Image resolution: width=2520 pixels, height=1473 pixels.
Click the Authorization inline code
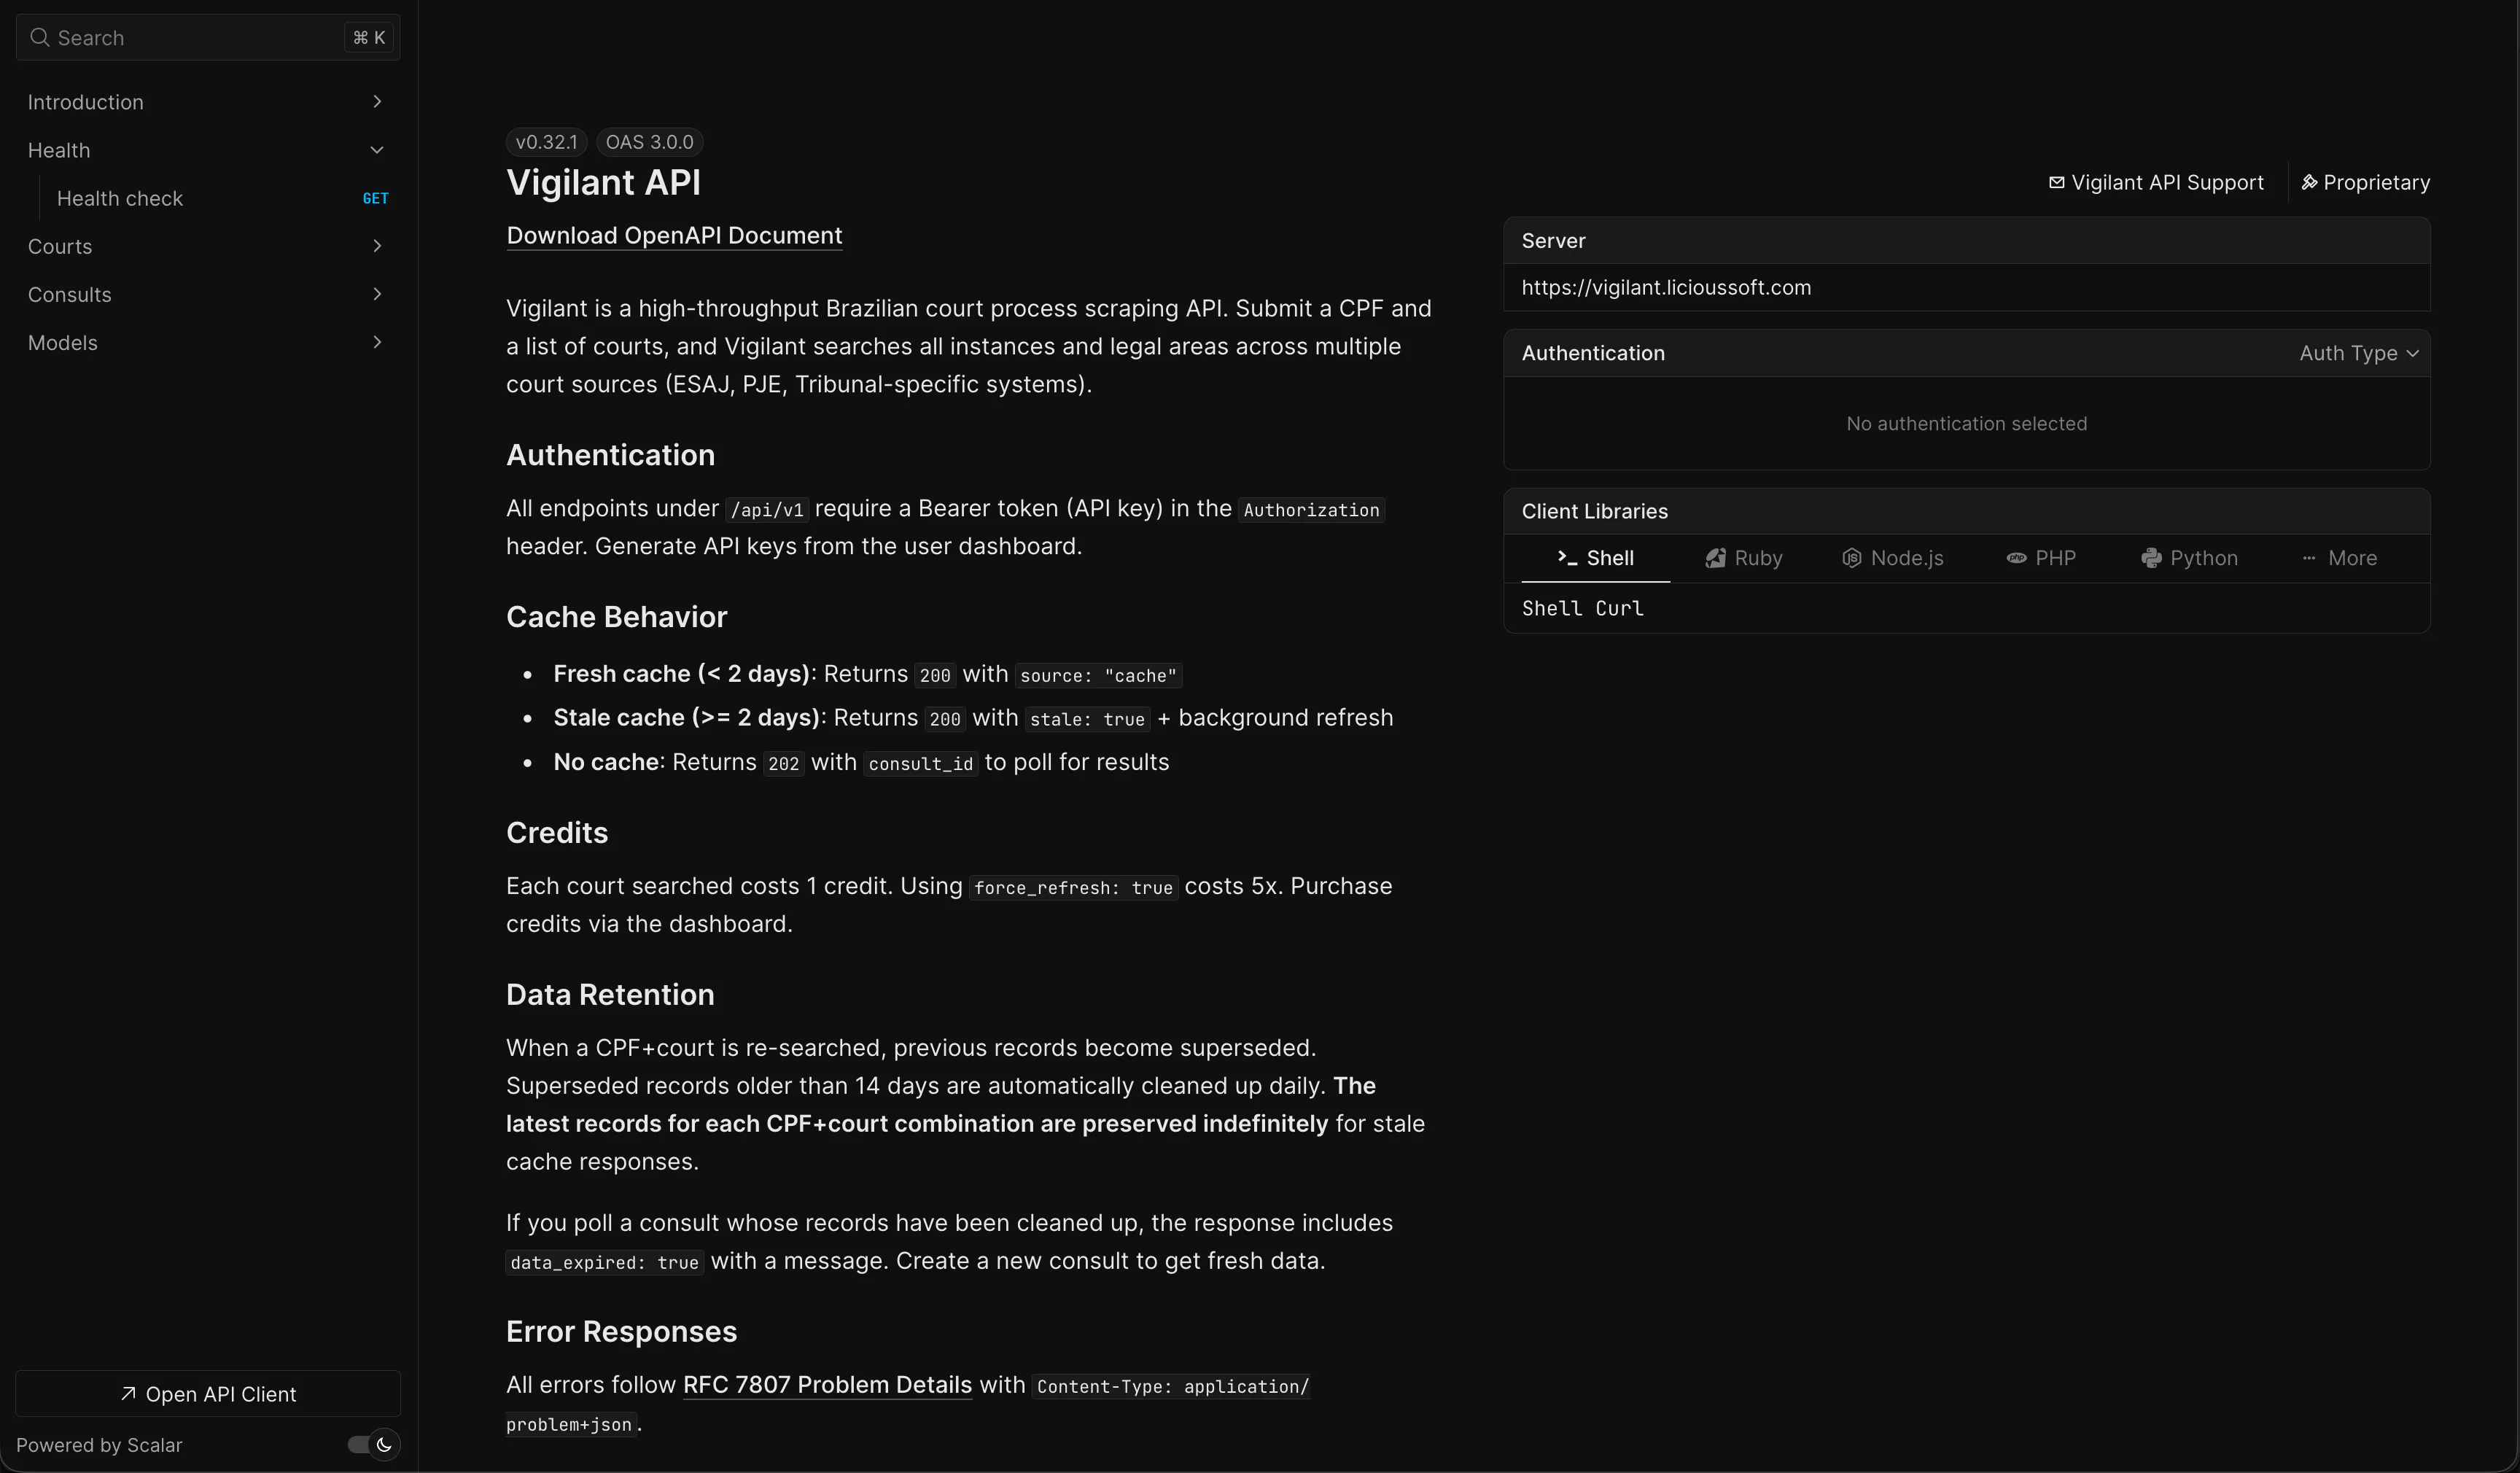pyautogui.click(x=1312, y=510)
